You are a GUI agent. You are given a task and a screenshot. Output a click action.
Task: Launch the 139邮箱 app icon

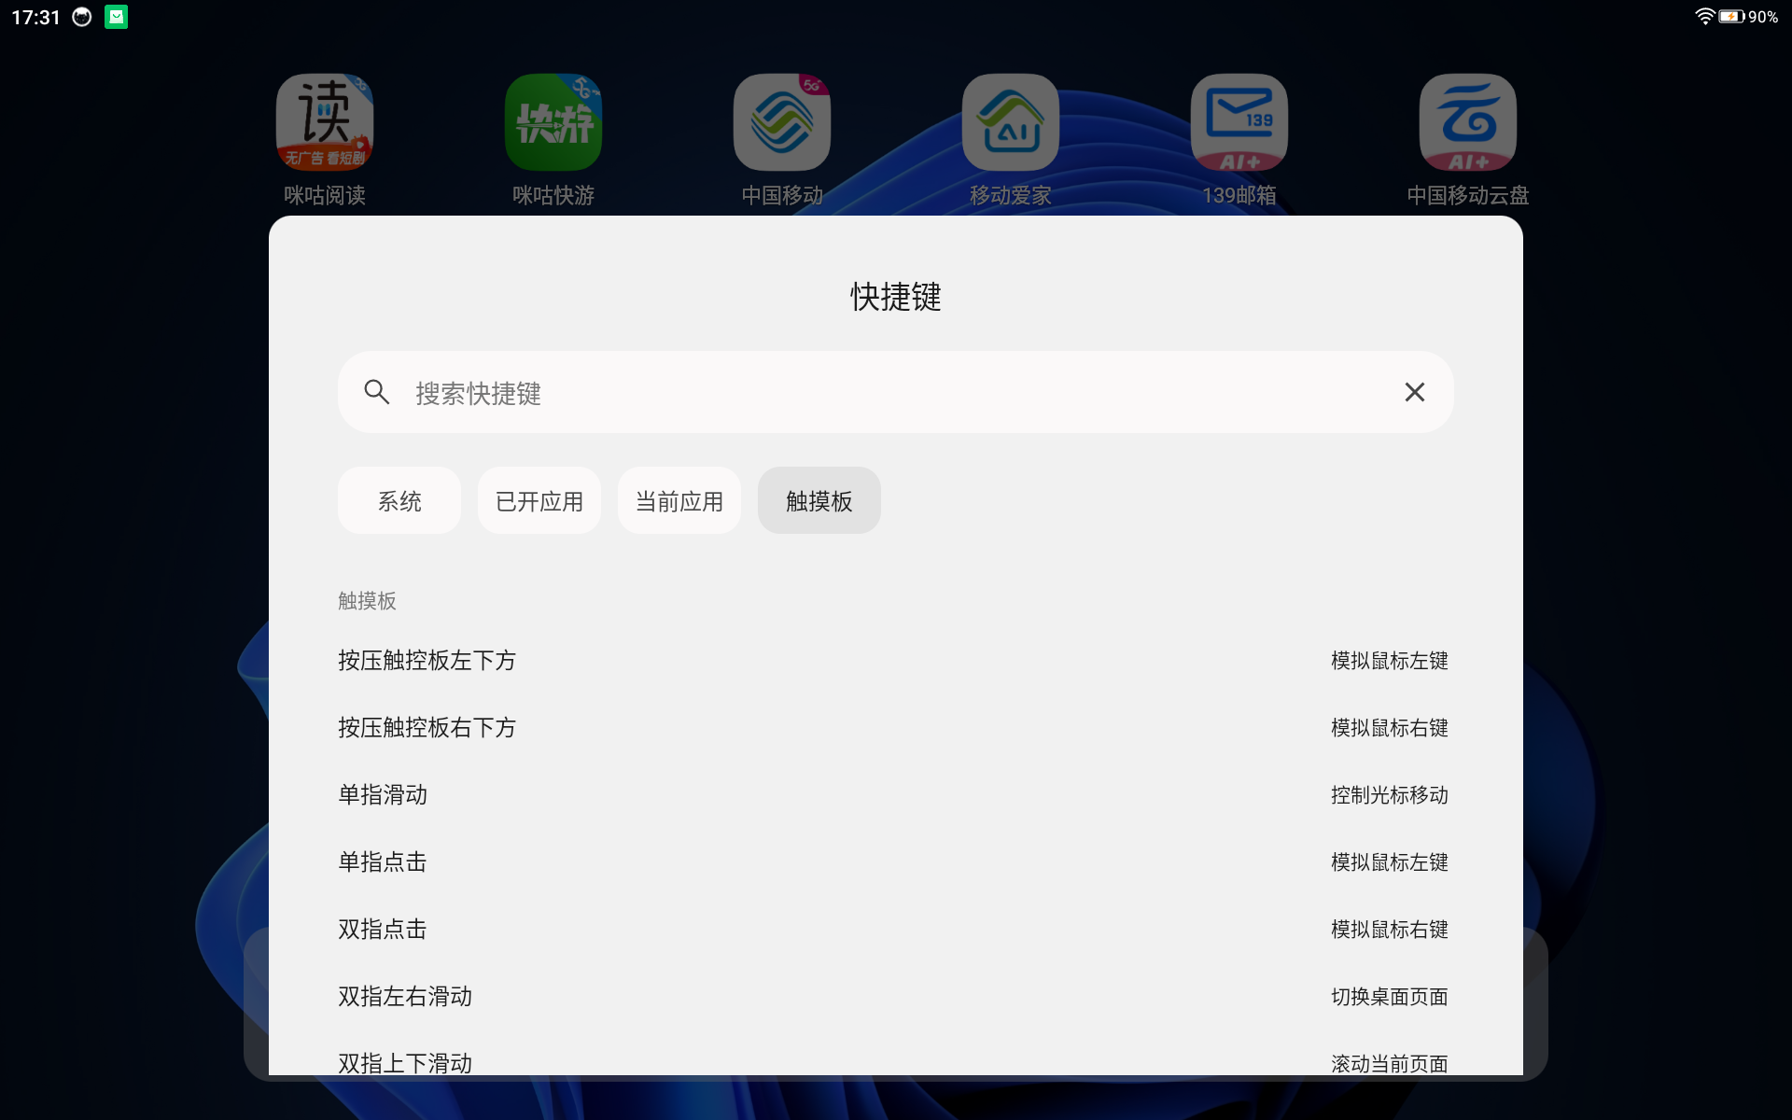tap(1239, 122)
